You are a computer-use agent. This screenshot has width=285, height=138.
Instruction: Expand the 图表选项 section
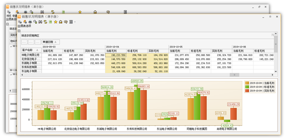(x=19, y=26)
